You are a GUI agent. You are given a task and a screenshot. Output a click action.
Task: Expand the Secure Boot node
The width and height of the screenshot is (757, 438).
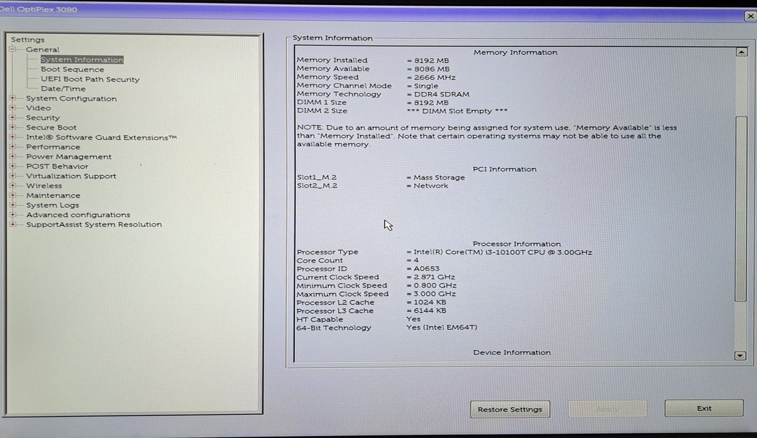pos(13,127)
